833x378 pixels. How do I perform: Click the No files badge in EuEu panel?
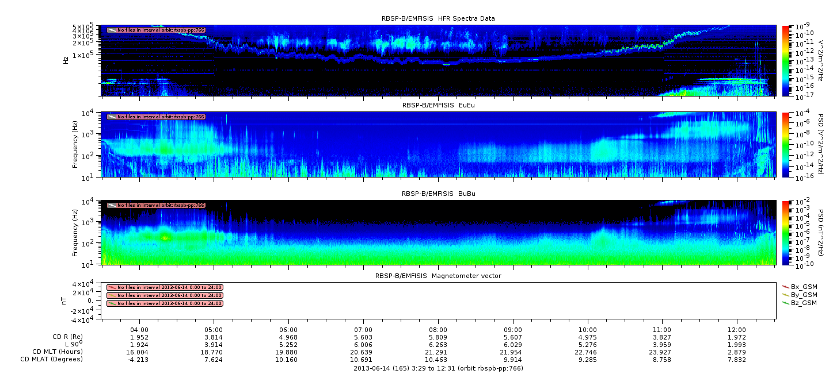pyautogui.click(x=156, y=117)
